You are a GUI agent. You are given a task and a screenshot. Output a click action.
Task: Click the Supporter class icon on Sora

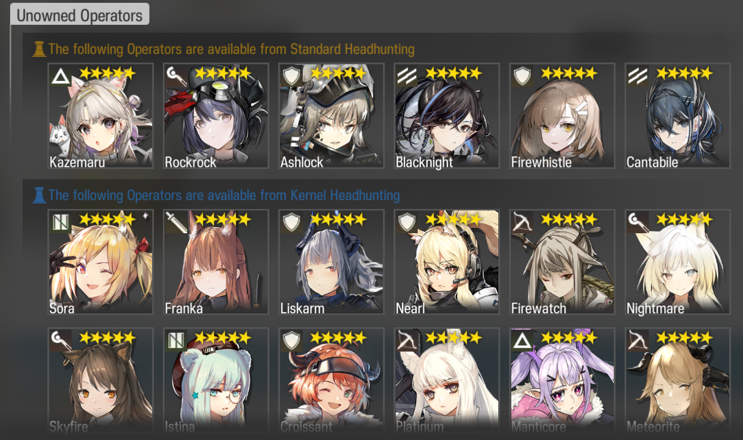coord(60,222)
